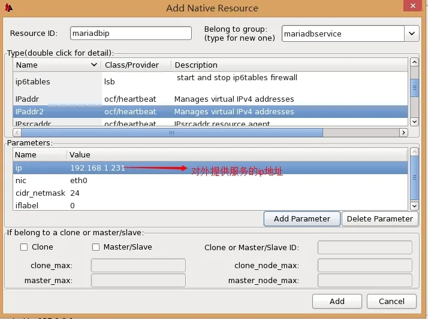Click the value 192.168.1.231

click(x=98, y=168)
